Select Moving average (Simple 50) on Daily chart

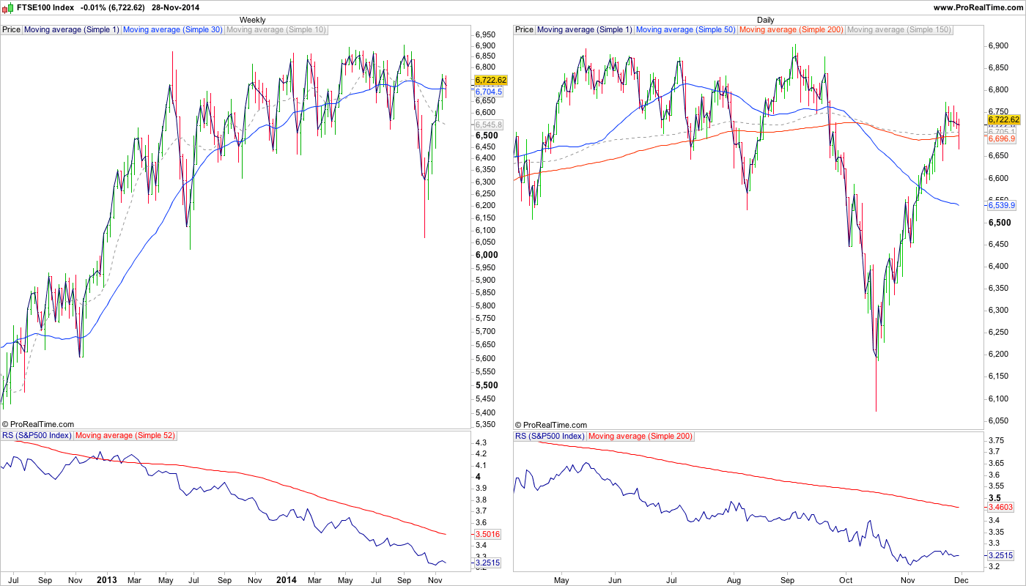click(685, 30)
